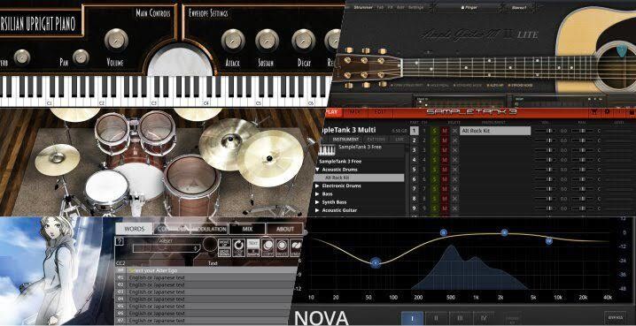The image size is (636, 326).
Task: Click the question mark help button in Alter Ego
Action: pos(120,241)
